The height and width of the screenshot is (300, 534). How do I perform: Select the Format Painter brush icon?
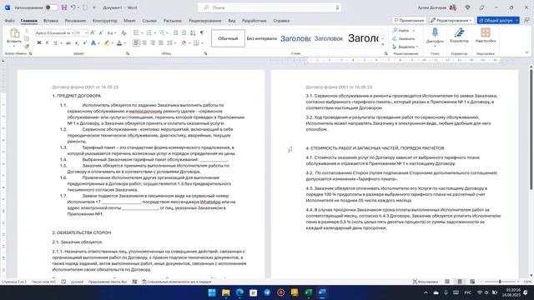point(27,47)
